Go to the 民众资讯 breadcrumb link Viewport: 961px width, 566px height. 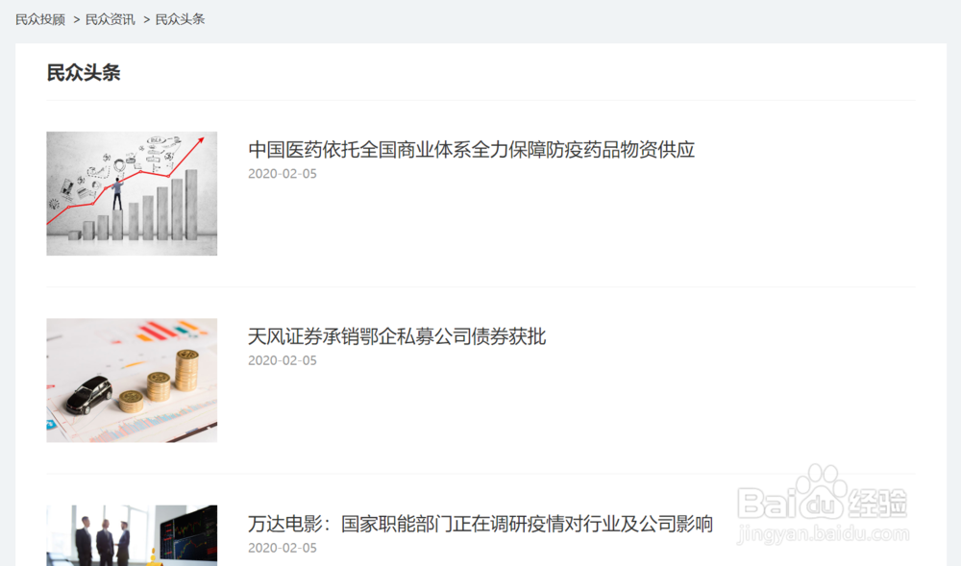coord(111,19)
